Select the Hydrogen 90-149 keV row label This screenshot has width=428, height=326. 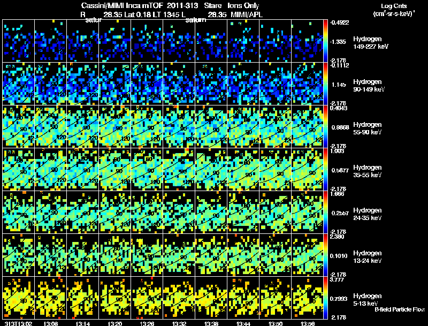point(369,86)
